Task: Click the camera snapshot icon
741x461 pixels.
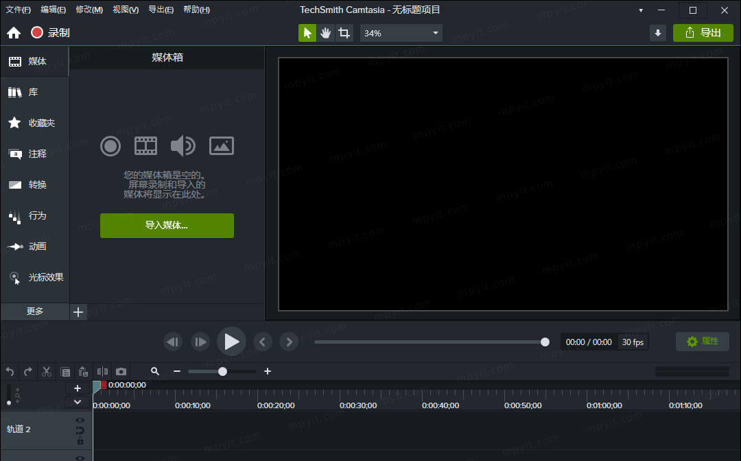Action: (121, 372)
